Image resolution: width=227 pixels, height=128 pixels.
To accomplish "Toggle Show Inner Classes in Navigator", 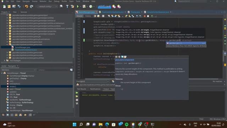I will point(21,115).
